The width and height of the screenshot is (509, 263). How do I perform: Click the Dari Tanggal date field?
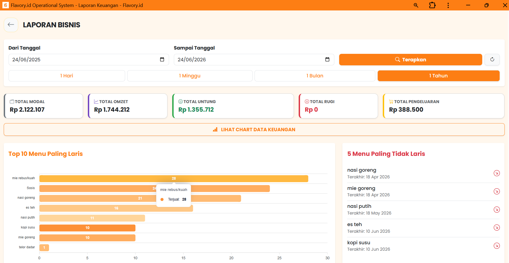(x=89, y=59)
